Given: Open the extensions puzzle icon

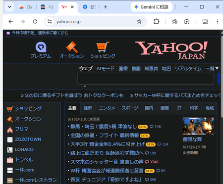Looking at the screenshot, I should [156, 22].
